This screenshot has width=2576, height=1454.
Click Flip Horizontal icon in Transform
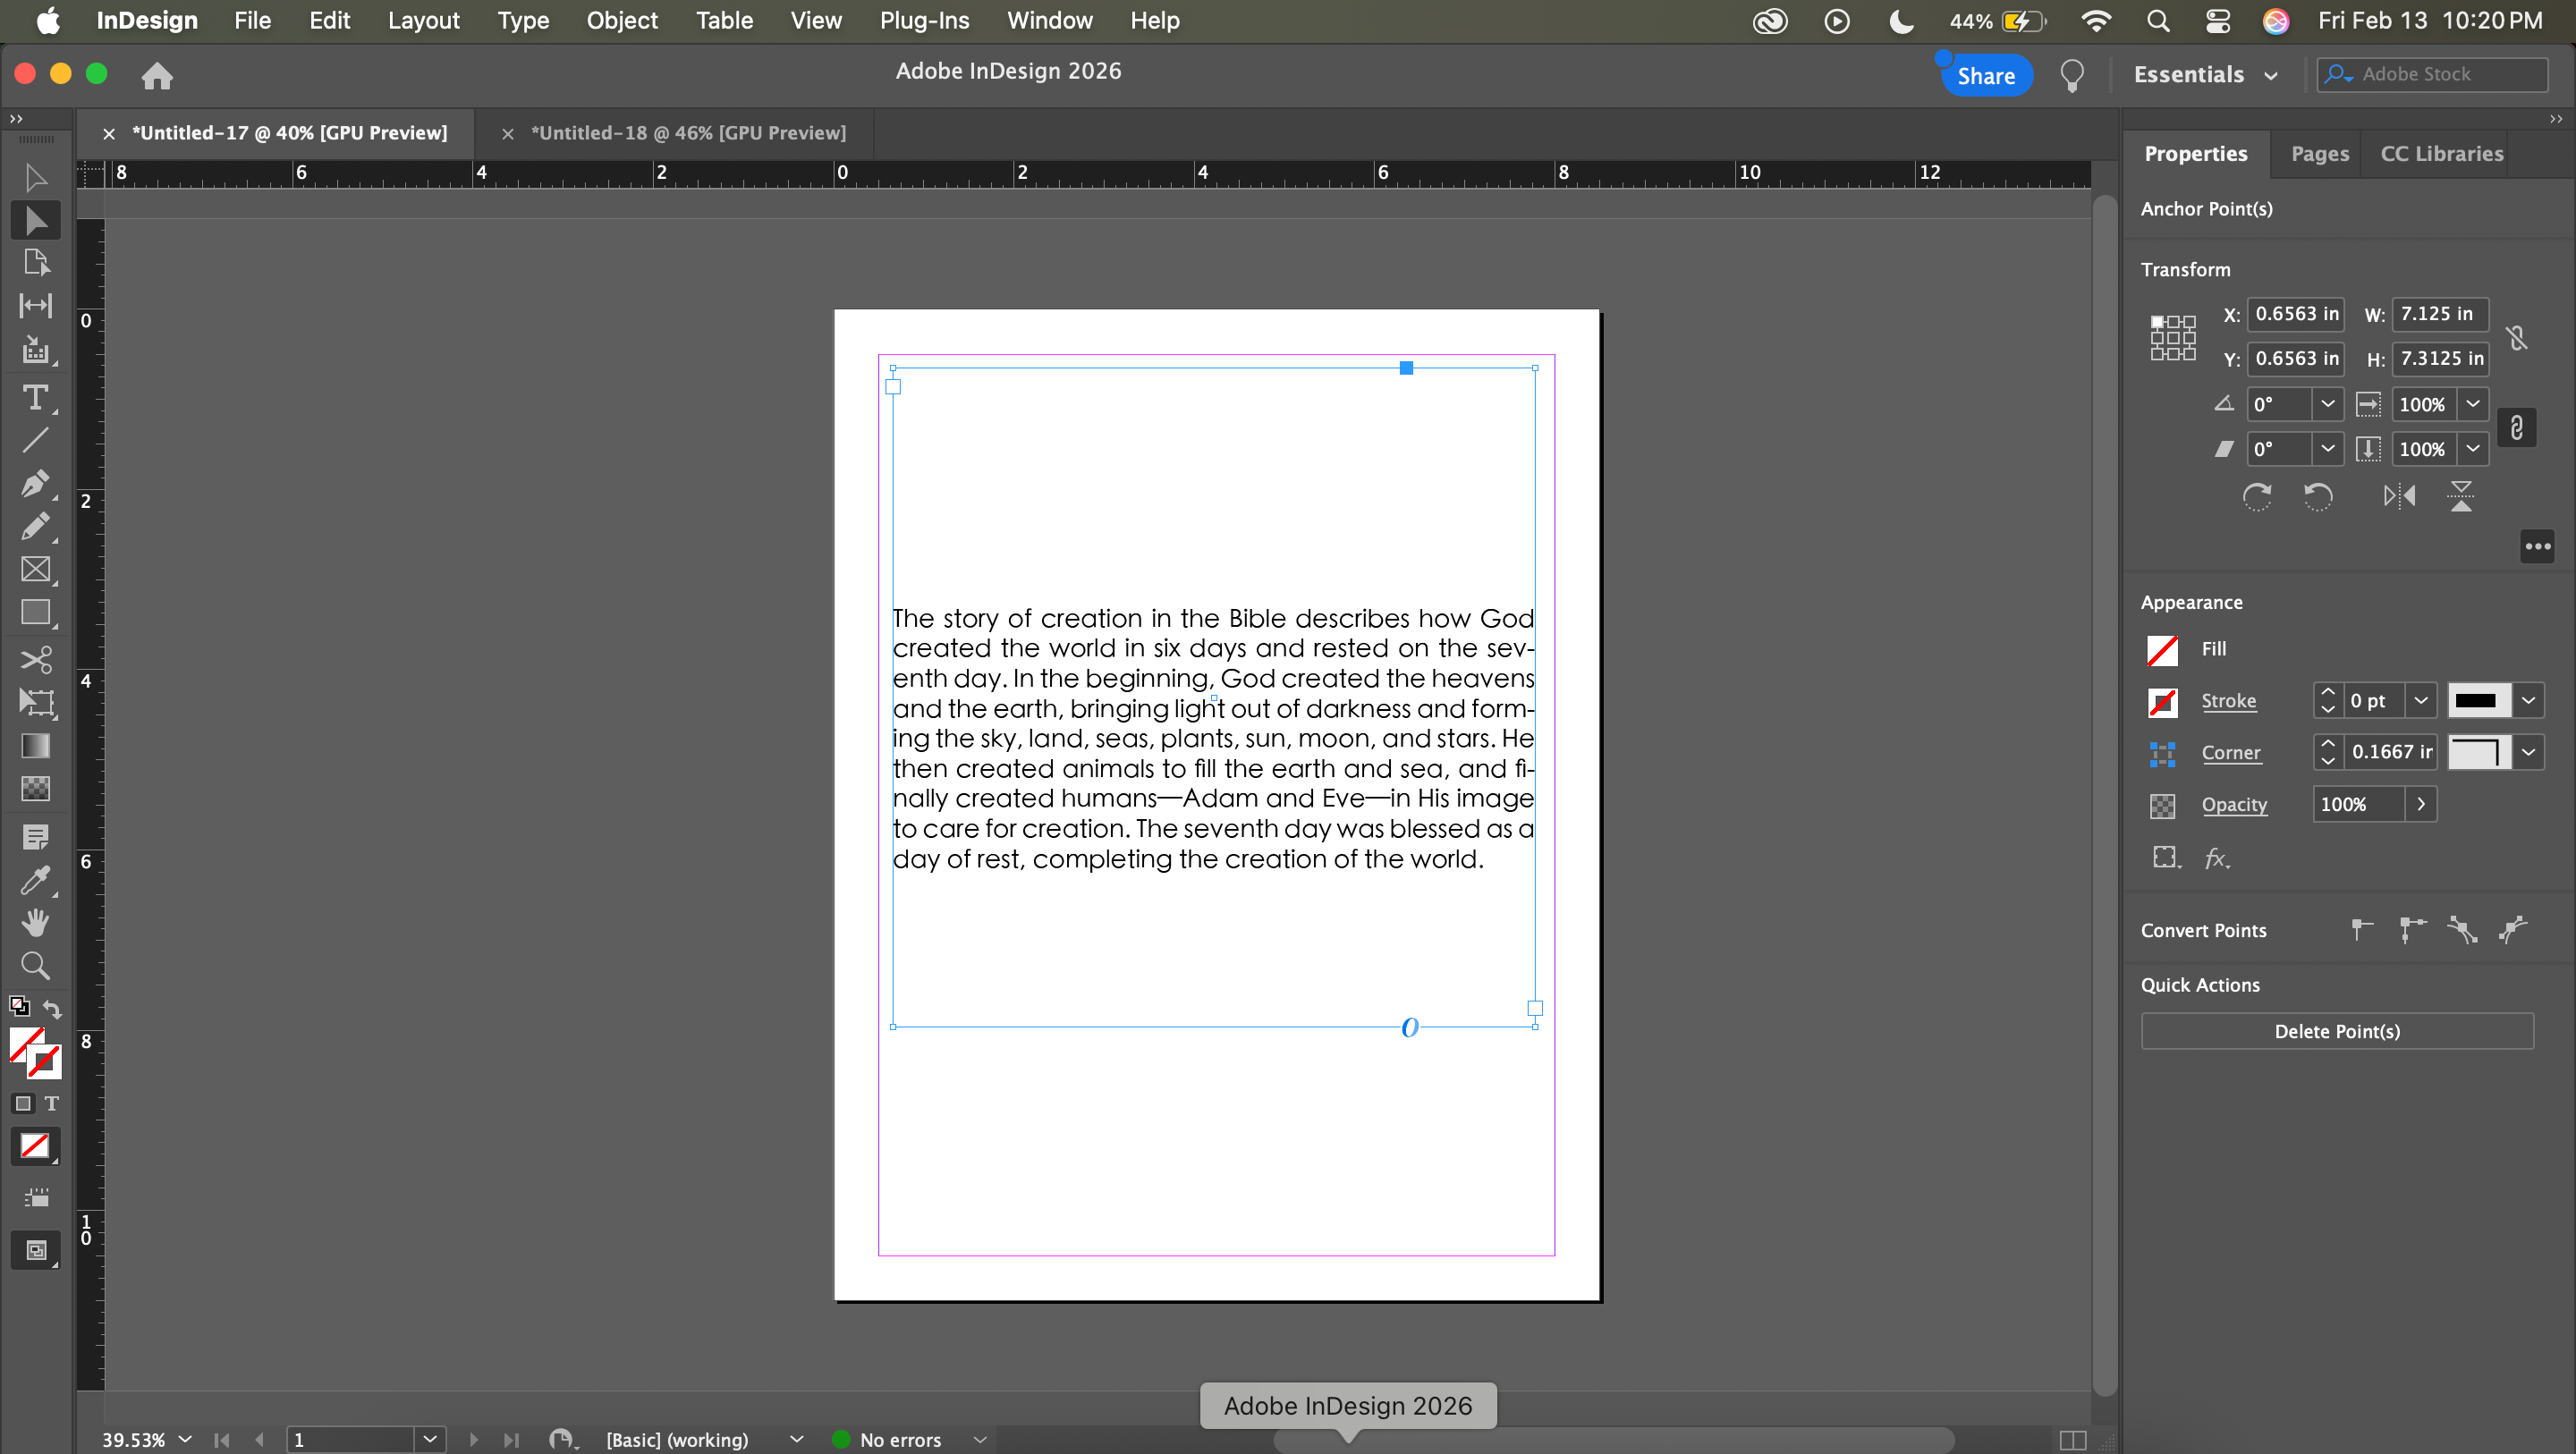2399,496
